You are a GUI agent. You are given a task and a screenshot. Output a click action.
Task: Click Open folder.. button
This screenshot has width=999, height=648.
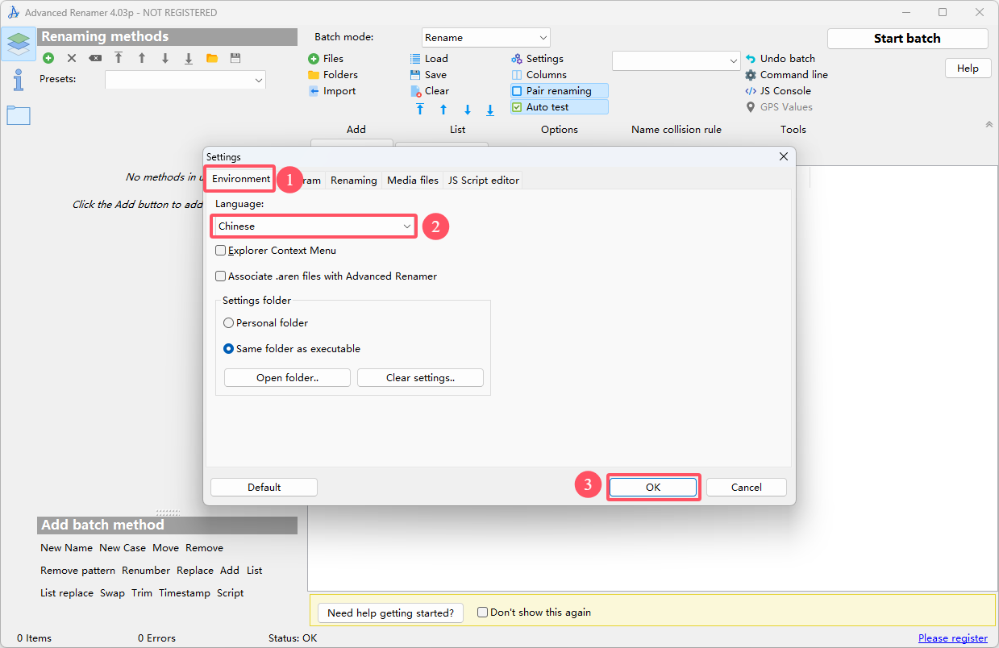pyautogui.click(x=287, y=378)
